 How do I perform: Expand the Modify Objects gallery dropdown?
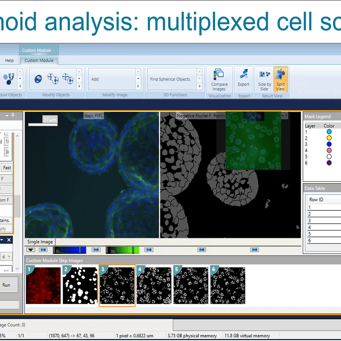79,86
